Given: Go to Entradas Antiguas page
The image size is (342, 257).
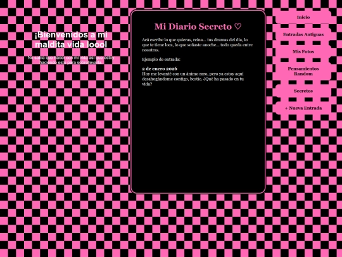Looking at the screenshot, I should pos(303,34).
